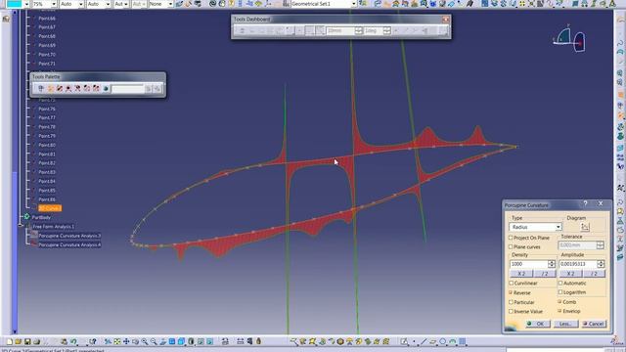This screenshot has width=626, height=352.
Task: Click the What's This help arrow icon
Action: [93, 341]
